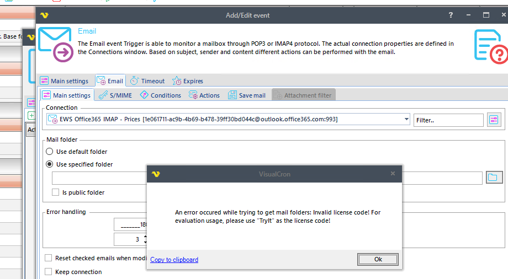Viewport: 508px width, 279px height.
Task: Open the Expires tab
Action: (x=188, y=81)
